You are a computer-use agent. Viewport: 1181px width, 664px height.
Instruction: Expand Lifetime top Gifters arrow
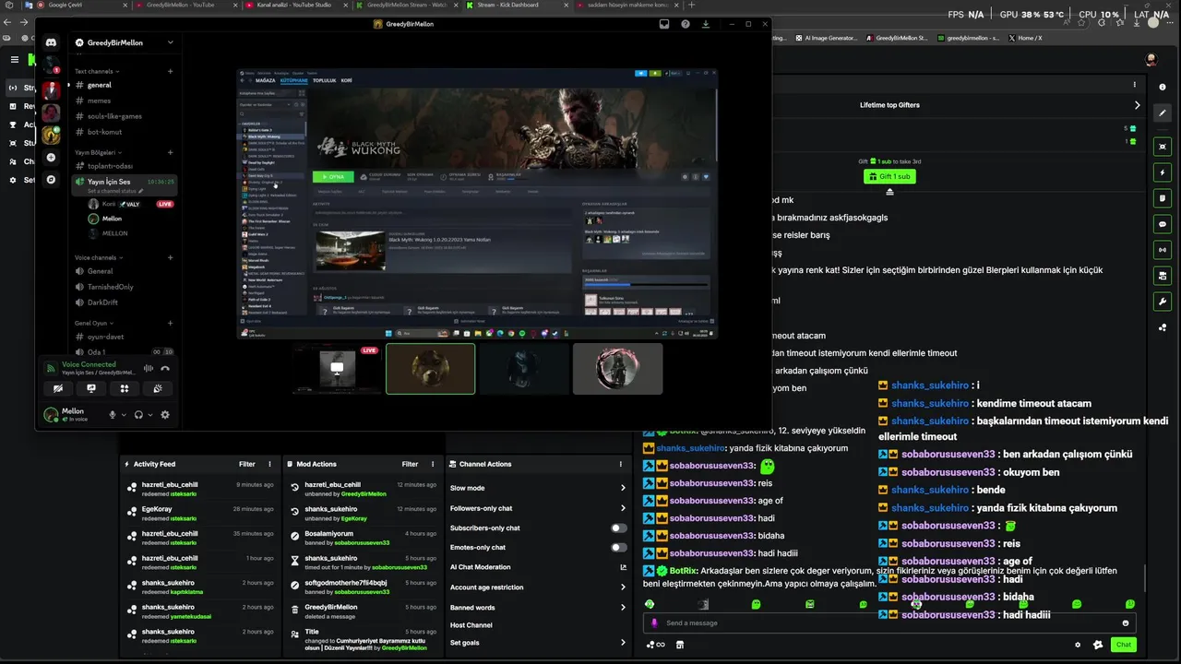pyautogui.click(x=1137, y=105)
